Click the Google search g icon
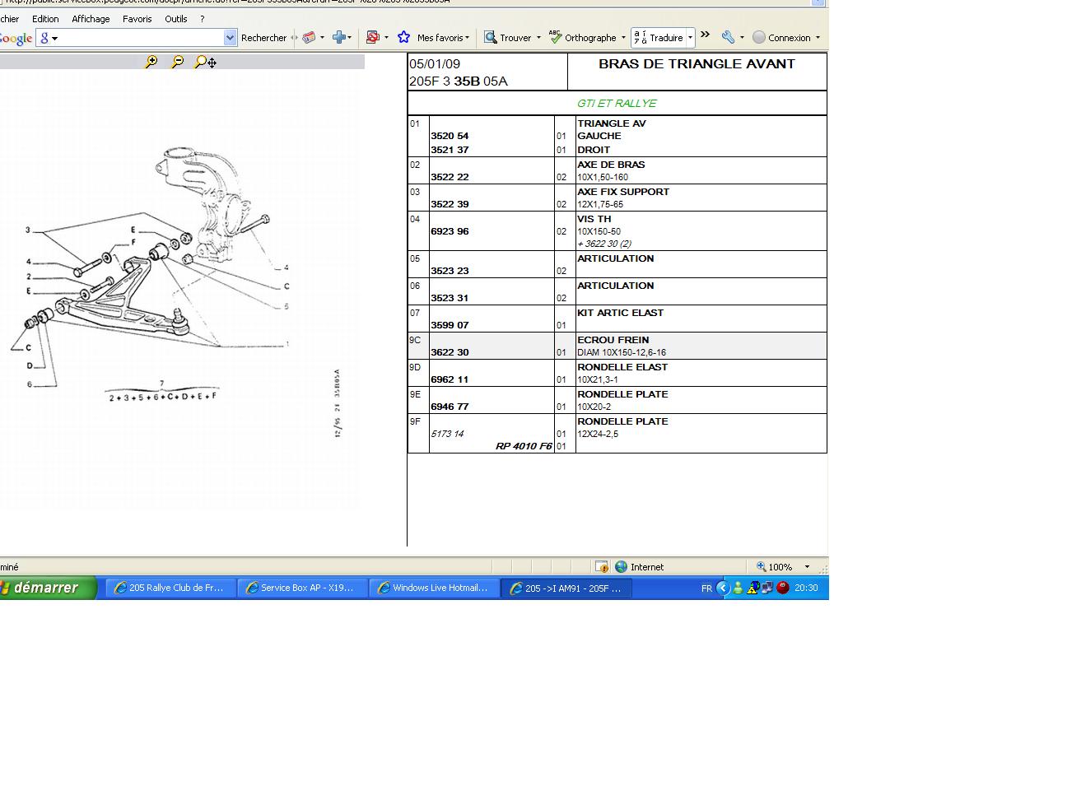1067x800 pixels. point(45,38)
